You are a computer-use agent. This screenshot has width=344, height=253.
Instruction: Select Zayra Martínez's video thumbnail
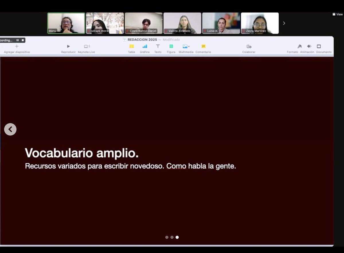click(260, 23)
